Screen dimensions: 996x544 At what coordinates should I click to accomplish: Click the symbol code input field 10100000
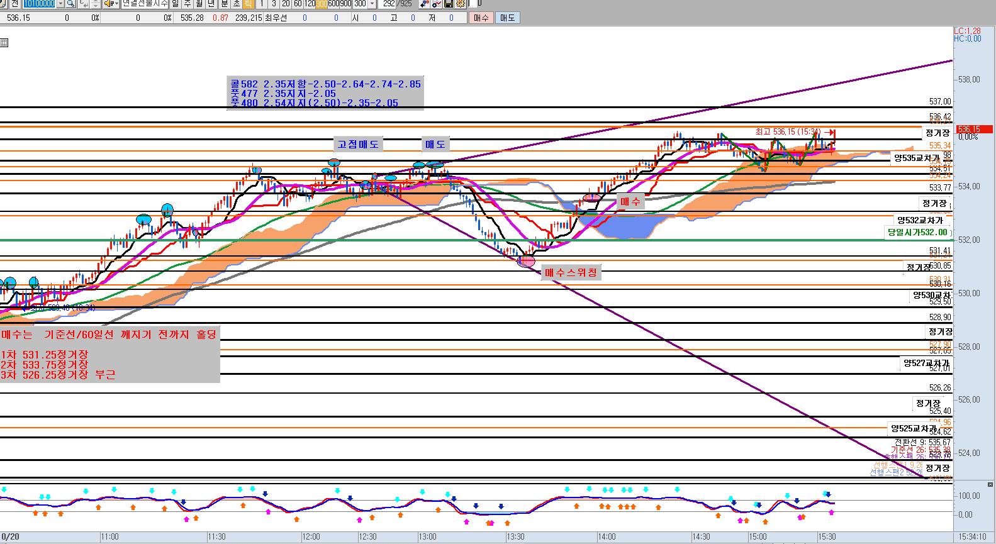pos(39,4)
